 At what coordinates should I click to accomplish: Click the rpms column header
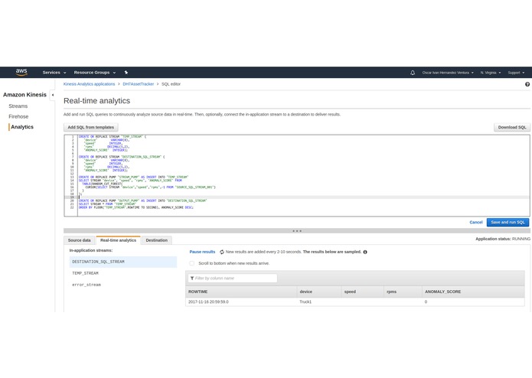[x=403, y=292]
